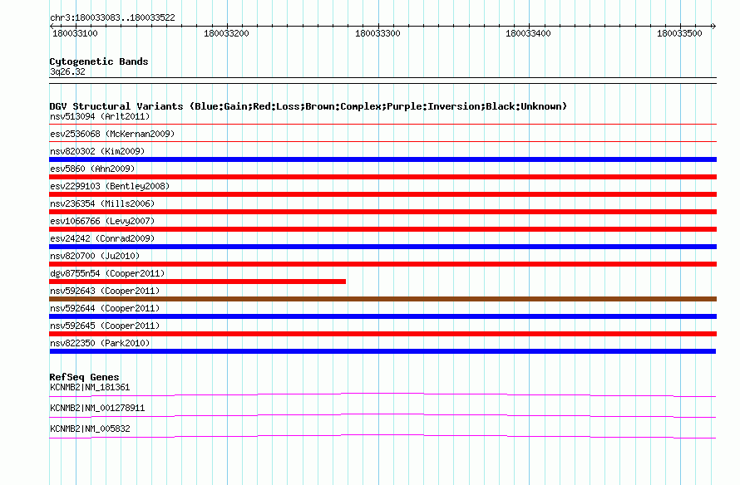Open the 3q26.32 band label
The image size is (740, 485).
tap(67, 71)
